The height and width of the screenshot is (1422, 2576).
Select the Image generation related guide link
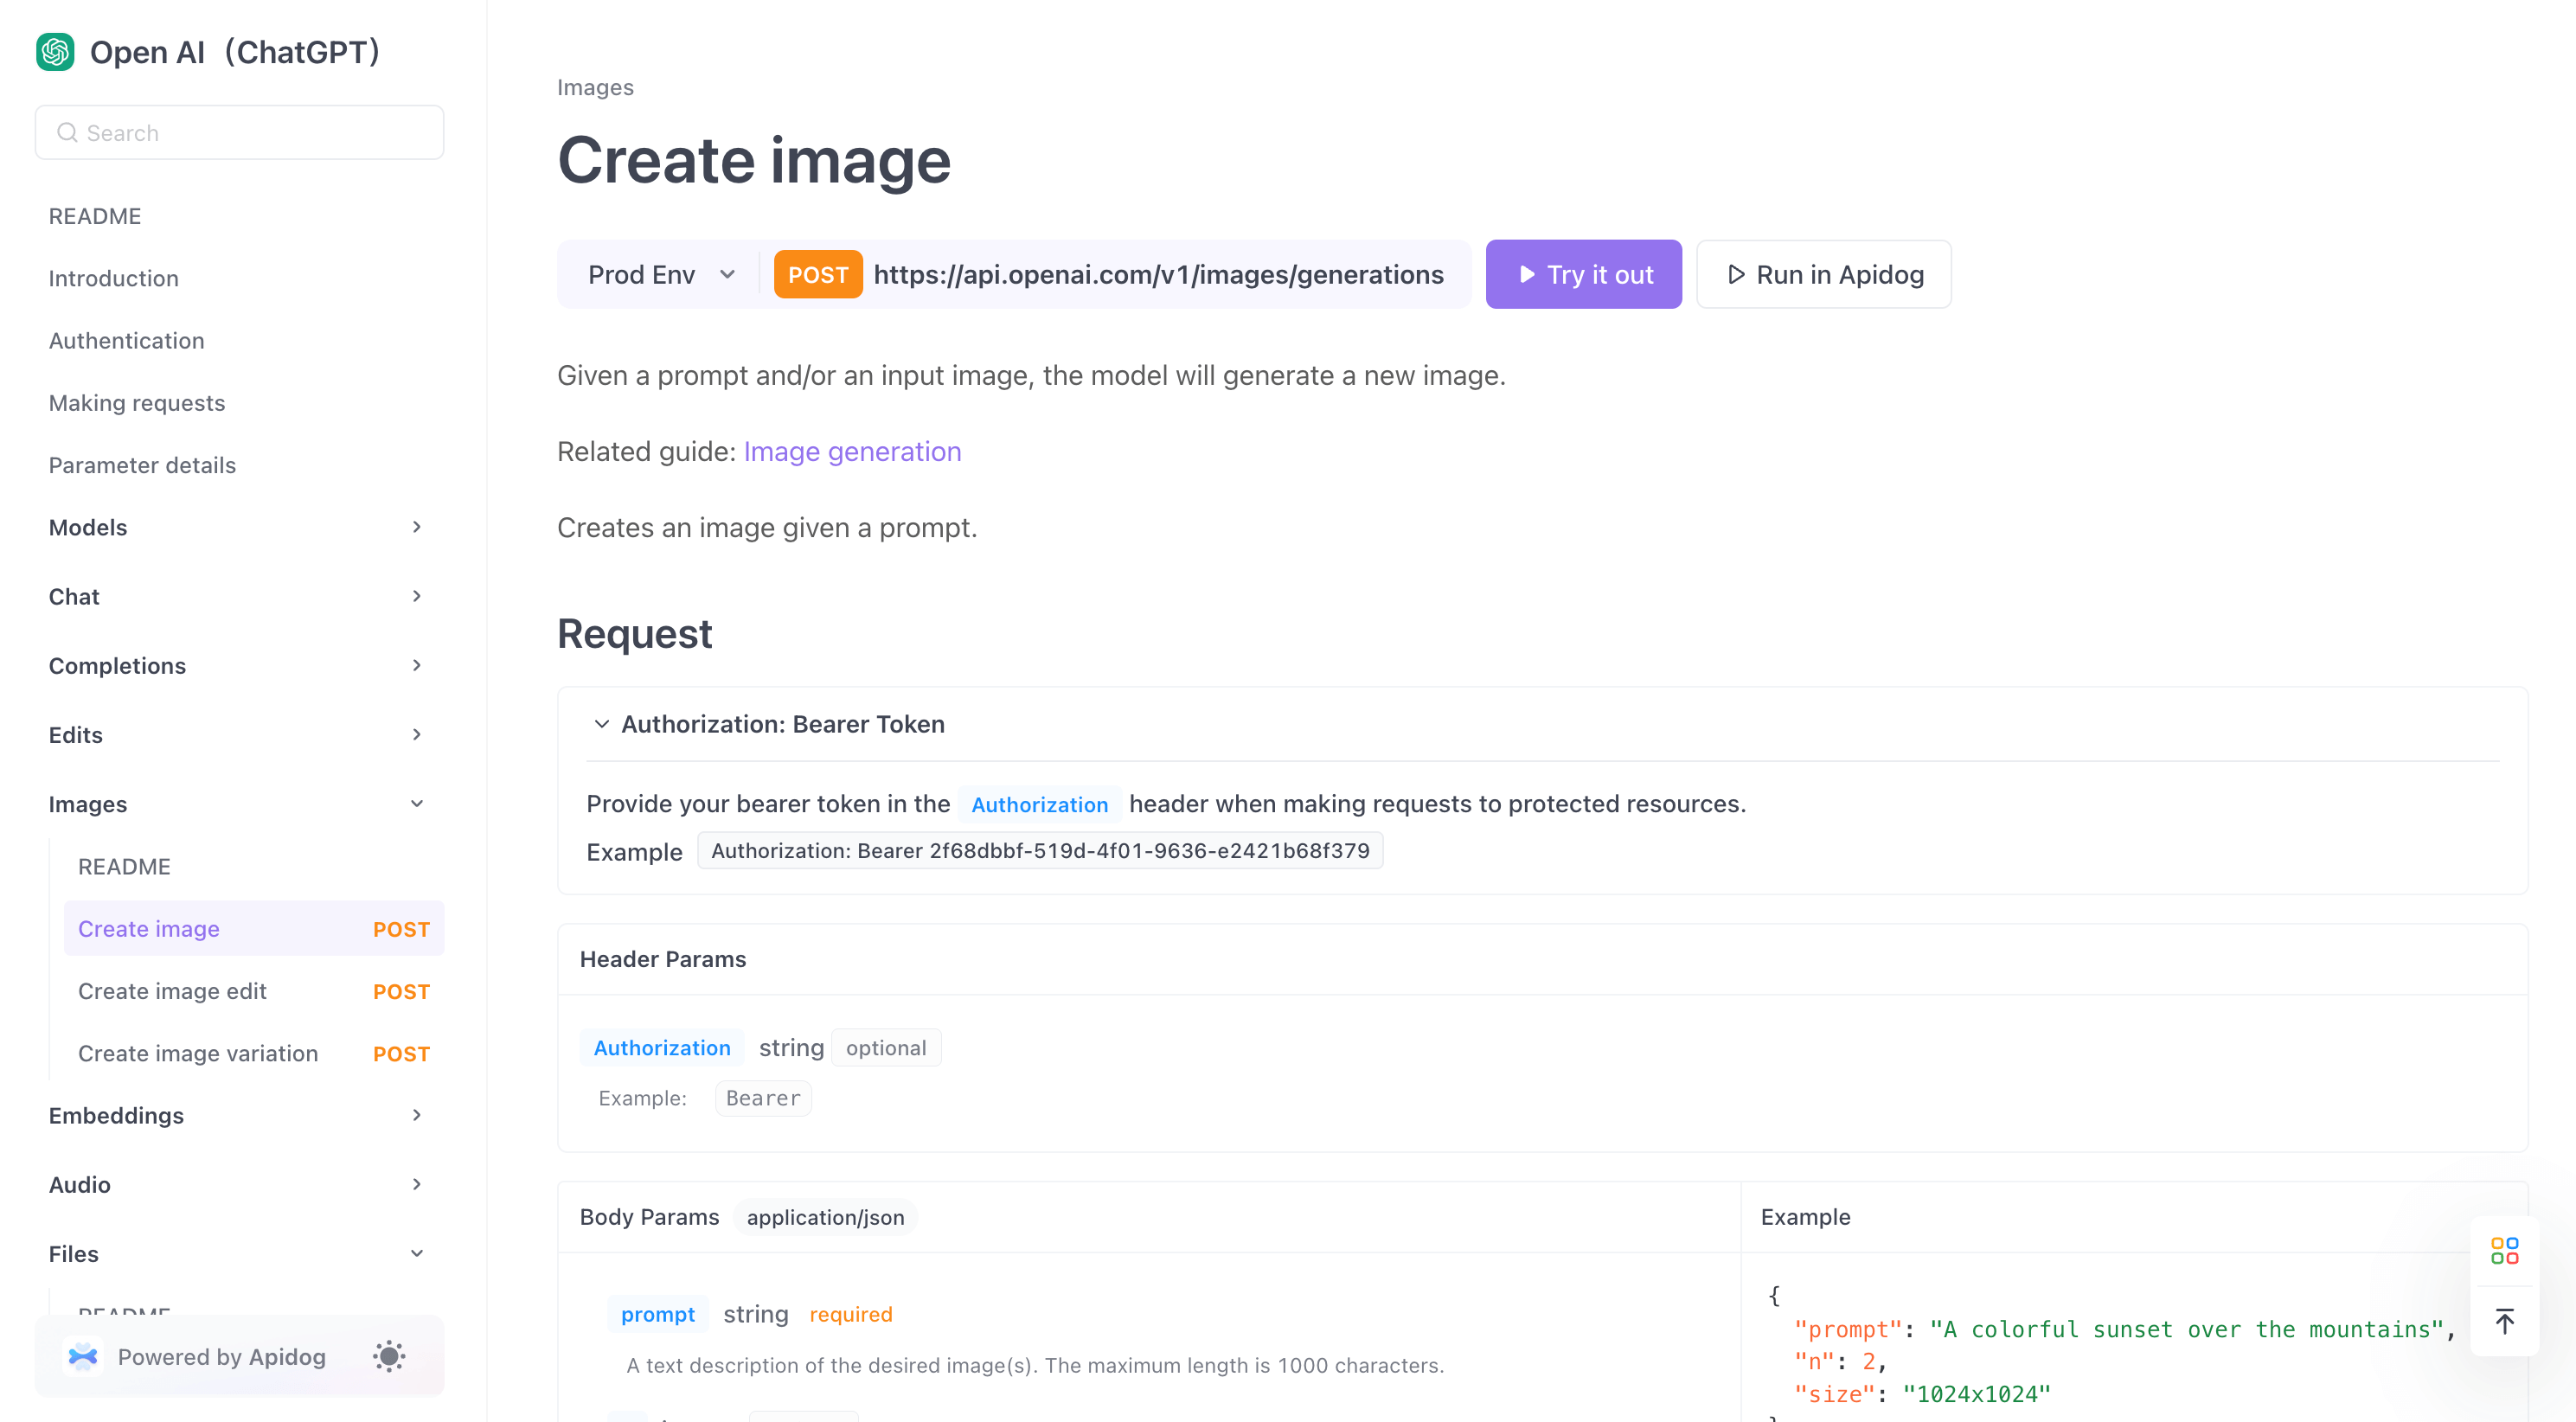tap(851, 450)
